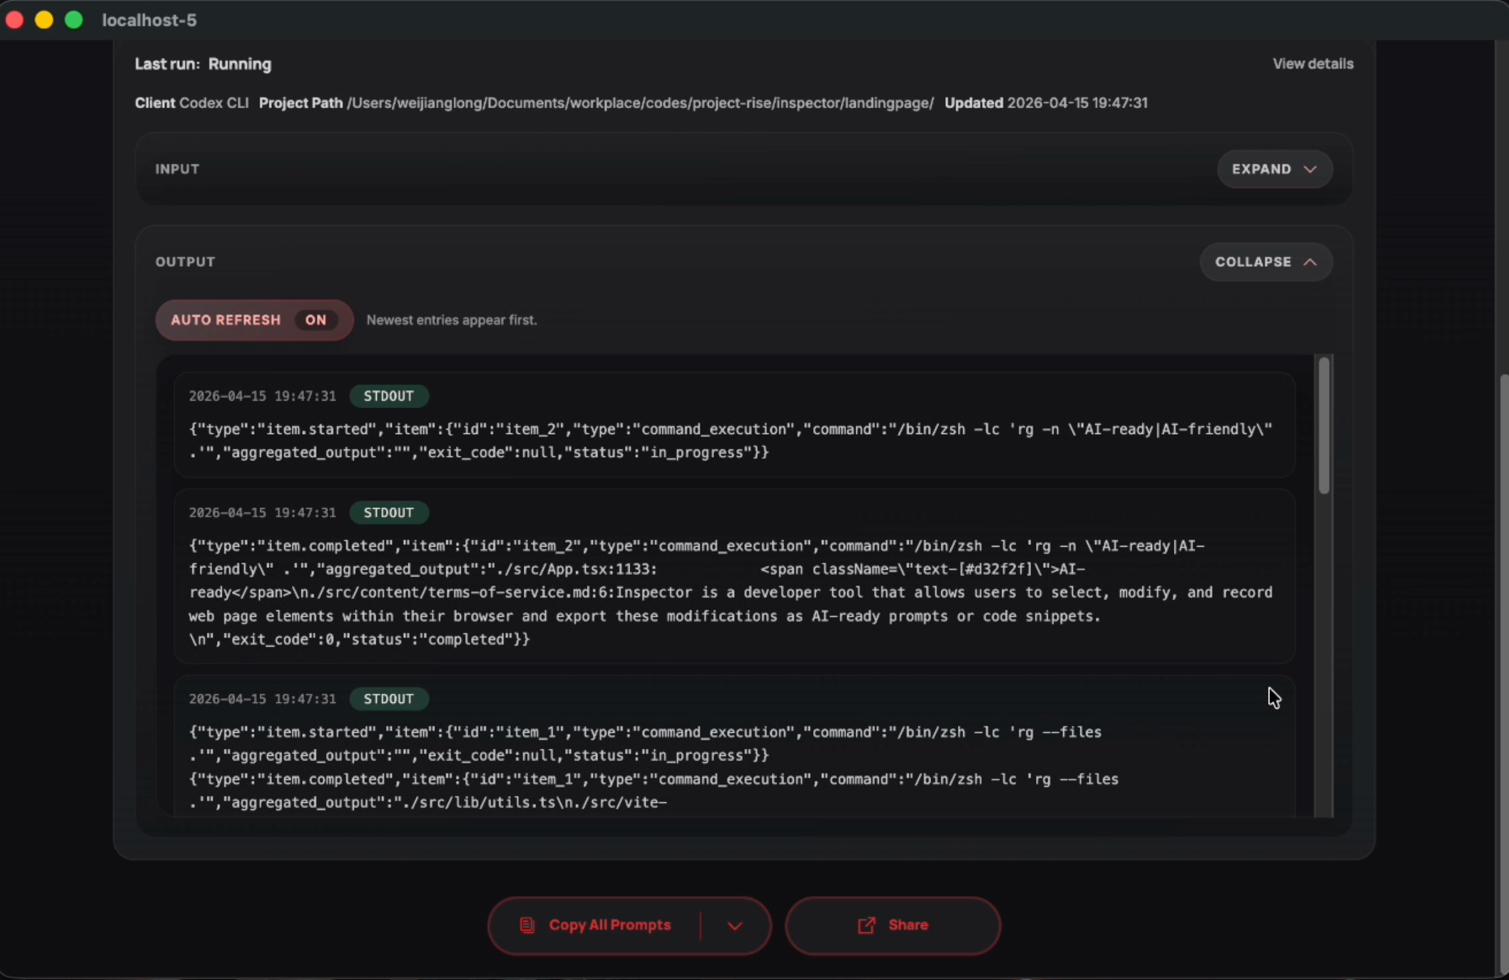Toggle the Auto Refresh ON switch

(255, 320)
